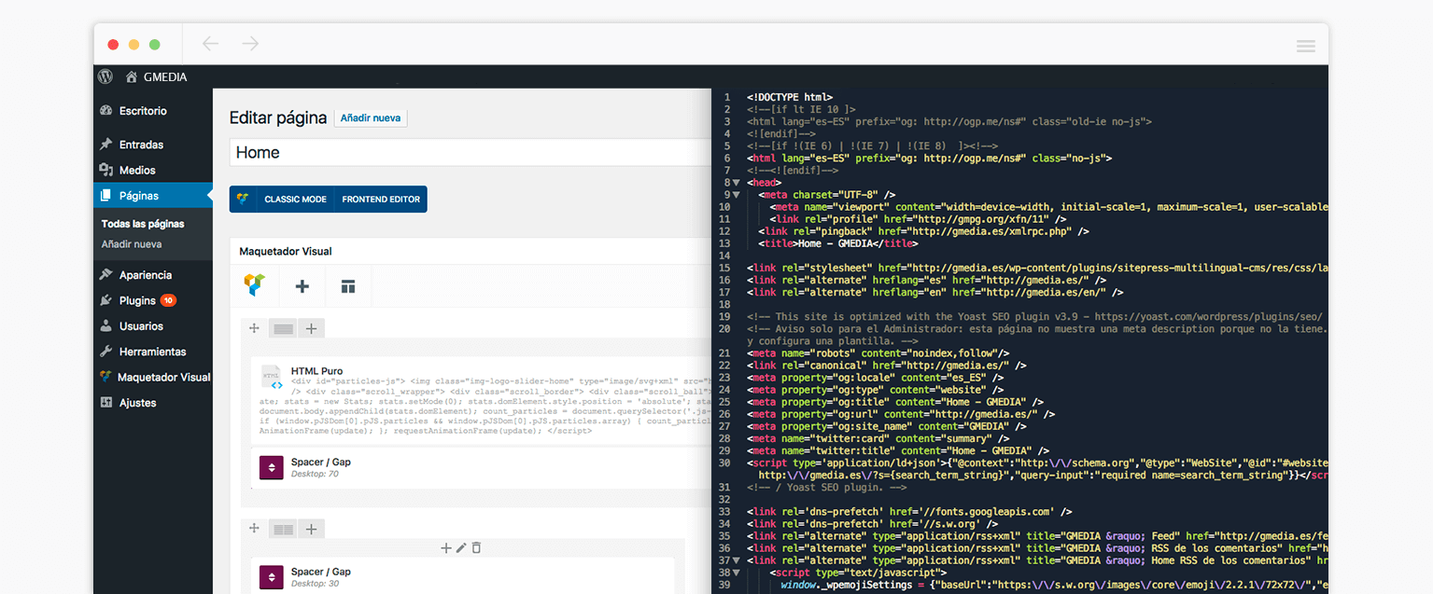The width and height of the screenshot is (1433, 594).
Task: Open Herramientas in the sidebar menu
Action: [153, 352]
